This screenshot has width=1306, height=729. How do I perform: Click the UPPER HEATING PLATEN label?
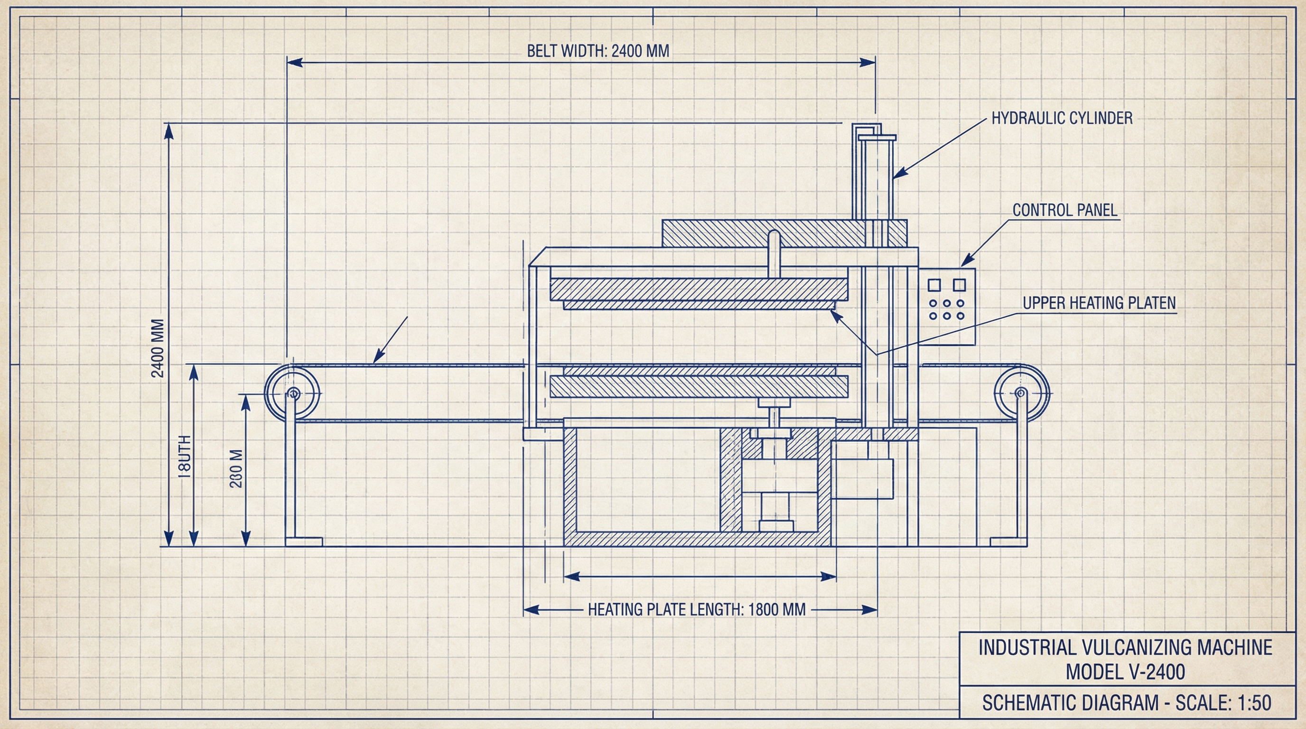click(x=1099, y=303)
